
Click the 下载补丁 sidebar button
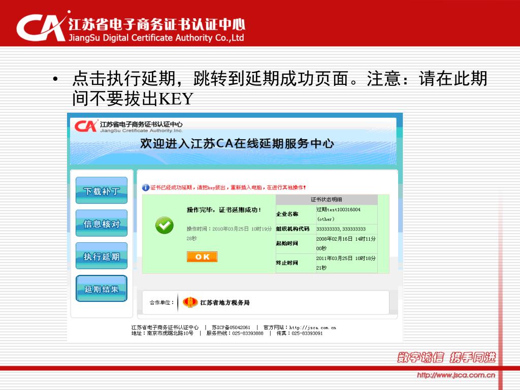coord(102,190)
